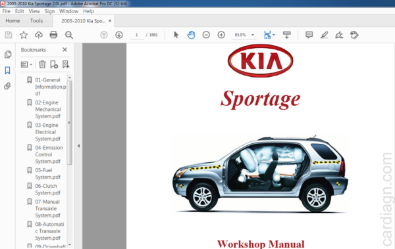Open the 02-Engine Mechanical System.pdf bookmark
This screenshot has width=395, height=249.
(48, 109)
